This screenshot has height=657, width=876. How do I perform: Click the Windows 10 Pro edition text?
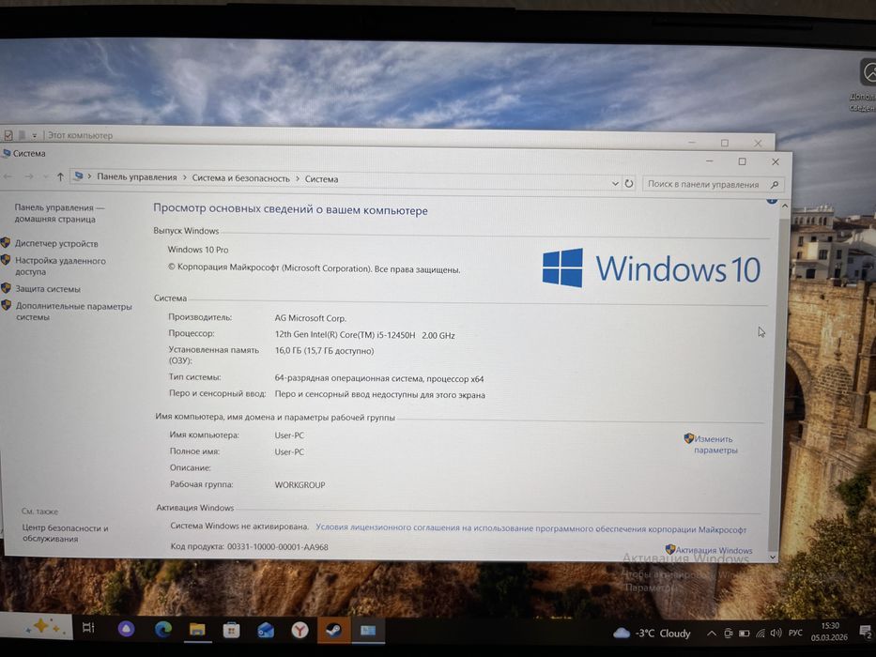point(198,250)
